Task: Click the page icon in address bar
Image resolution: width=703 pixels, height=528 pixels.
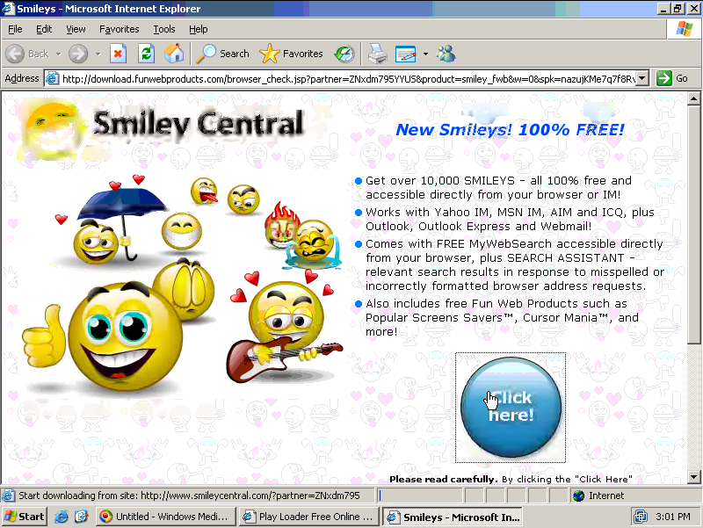Action: pyautogui.click(x=52, y=78)
